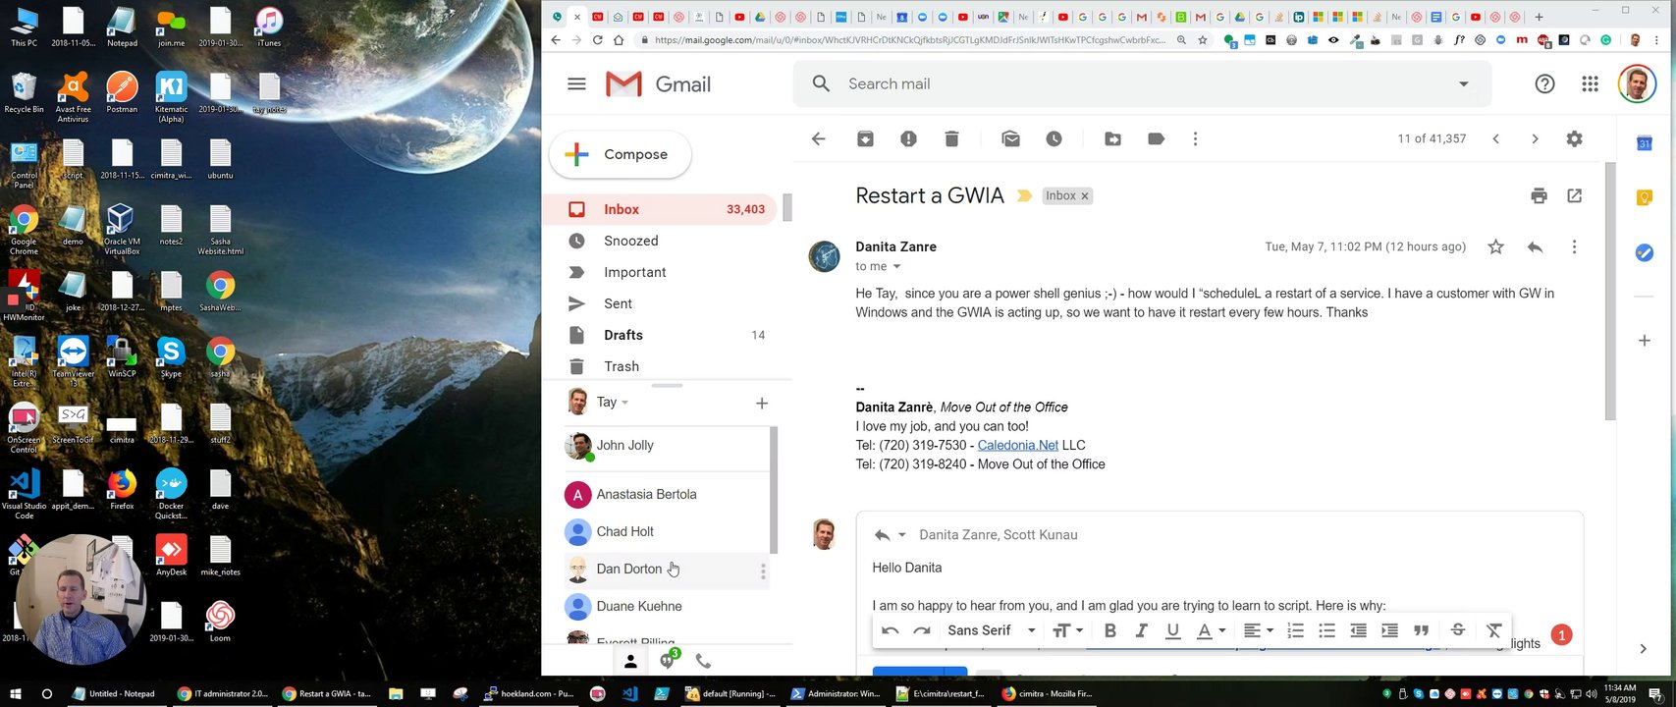The width and height of the screenshot is (1676, 707).
Task: Reply to Danita with the header reply arrow
Action: [1535, 247]
